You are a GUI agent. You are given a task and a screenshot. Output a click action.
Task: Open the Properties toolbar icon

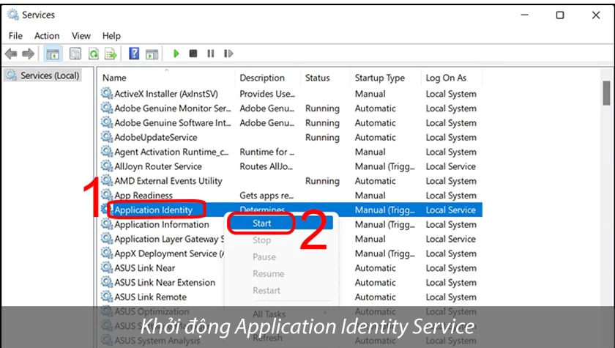coord(75,53)
